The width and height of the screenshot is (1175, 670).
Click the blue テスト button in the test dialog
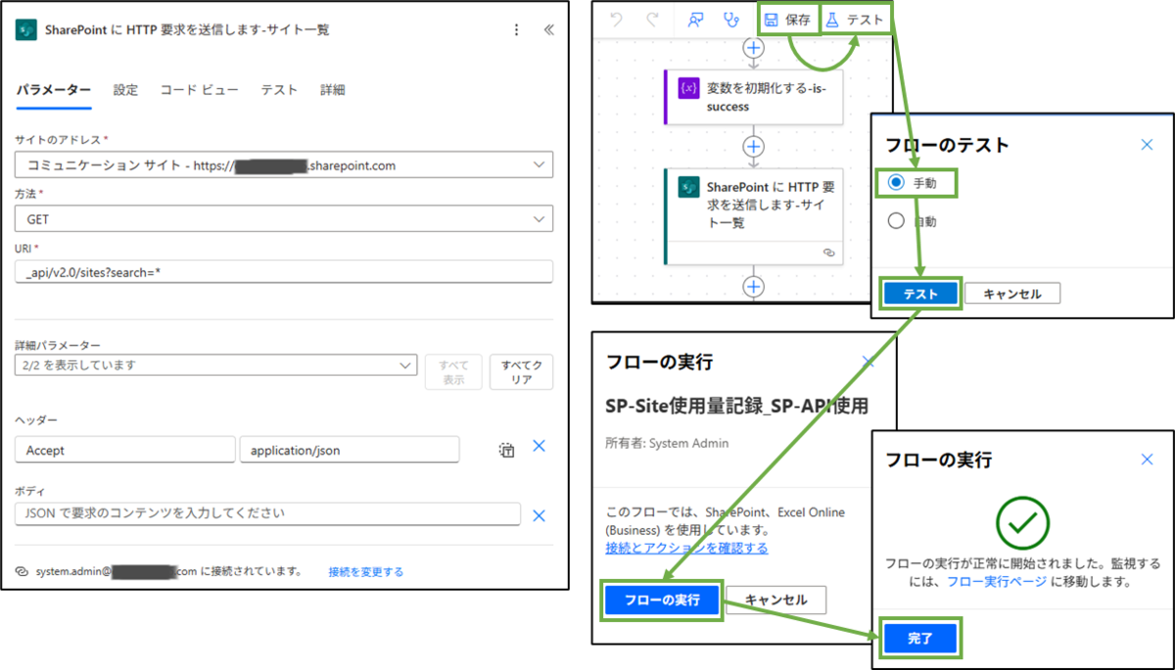[x=920, y=293]
